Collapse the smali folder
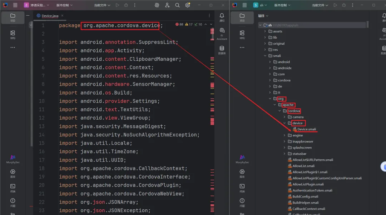This screenshot has width=386, height=215. tap(265, 56)
